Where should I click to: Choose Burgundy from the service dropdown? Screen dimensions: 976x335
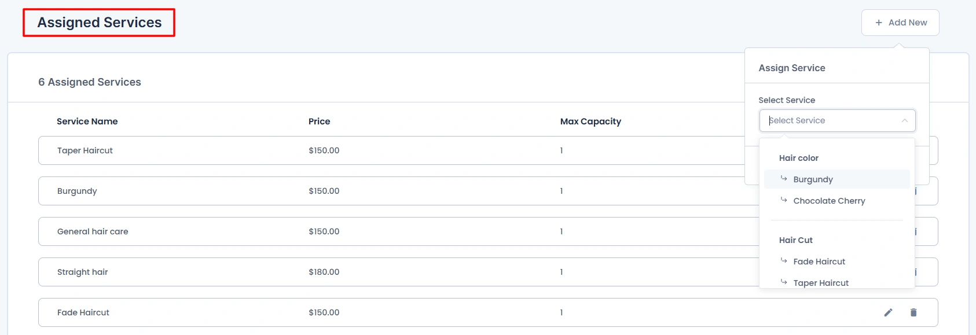(x=813, y=179)
